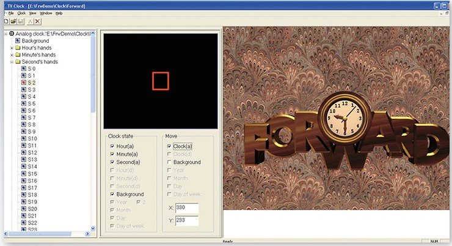Expand the Hour's hands folder

point(12,48)
